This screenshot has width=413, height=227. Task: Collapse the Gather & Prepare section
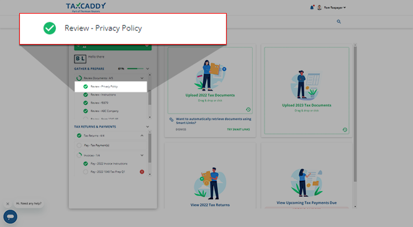pos(148,69)
